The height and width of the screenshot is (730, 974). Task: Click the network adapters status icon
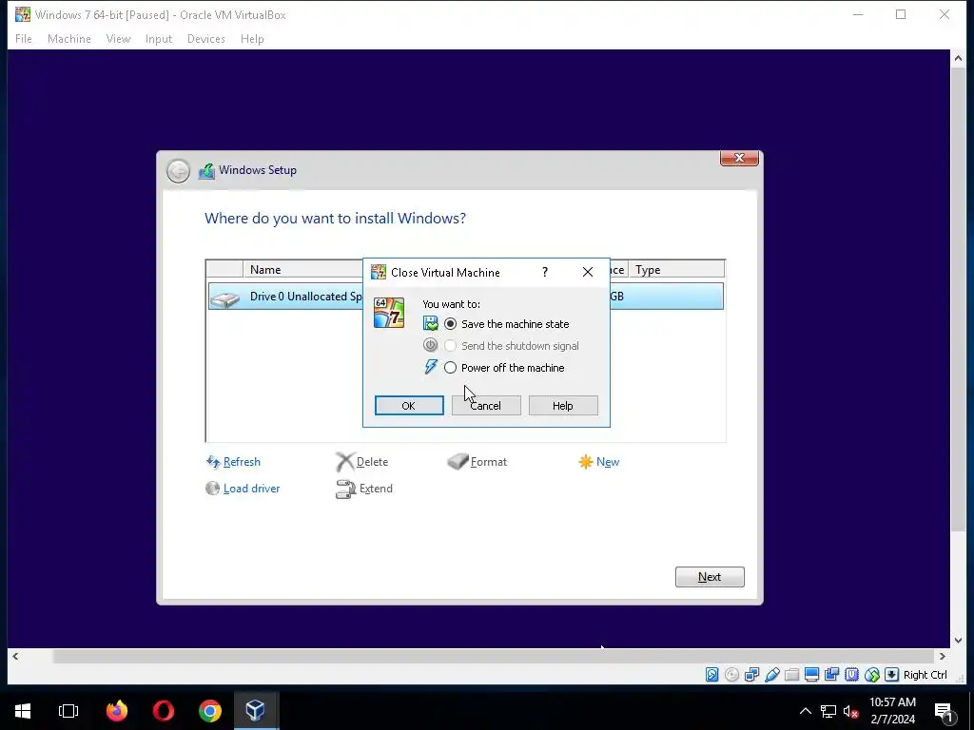pyautogui.click(x=751, y=675)
